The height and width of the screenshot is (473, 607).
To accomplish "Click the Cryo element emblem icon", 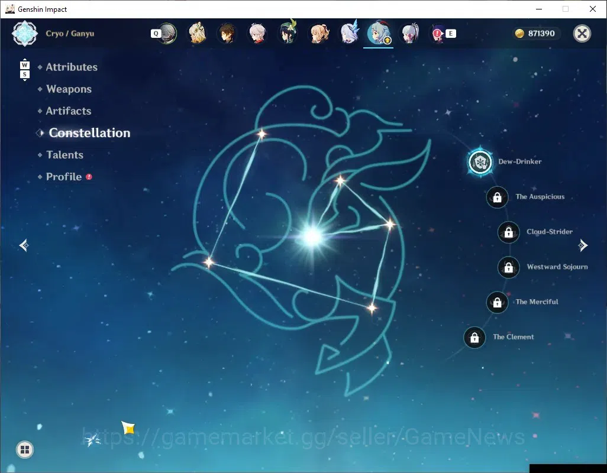I will coord(25,34).
